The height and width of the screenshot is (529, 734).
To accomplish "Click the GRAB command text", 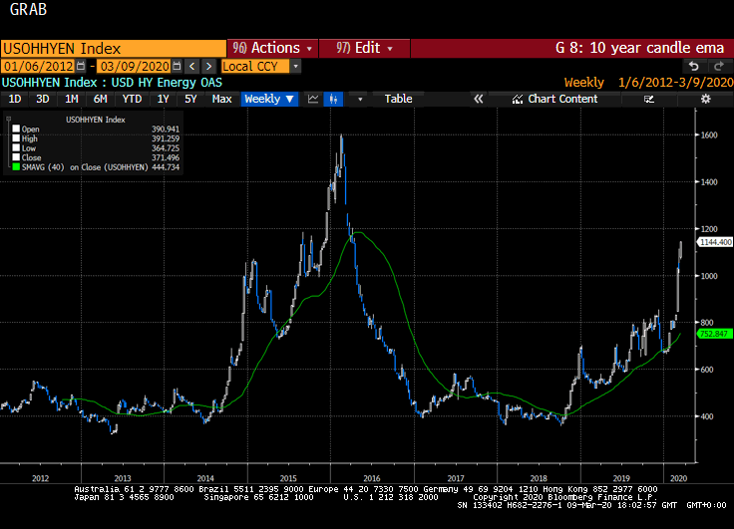I will tap(28, 9).
